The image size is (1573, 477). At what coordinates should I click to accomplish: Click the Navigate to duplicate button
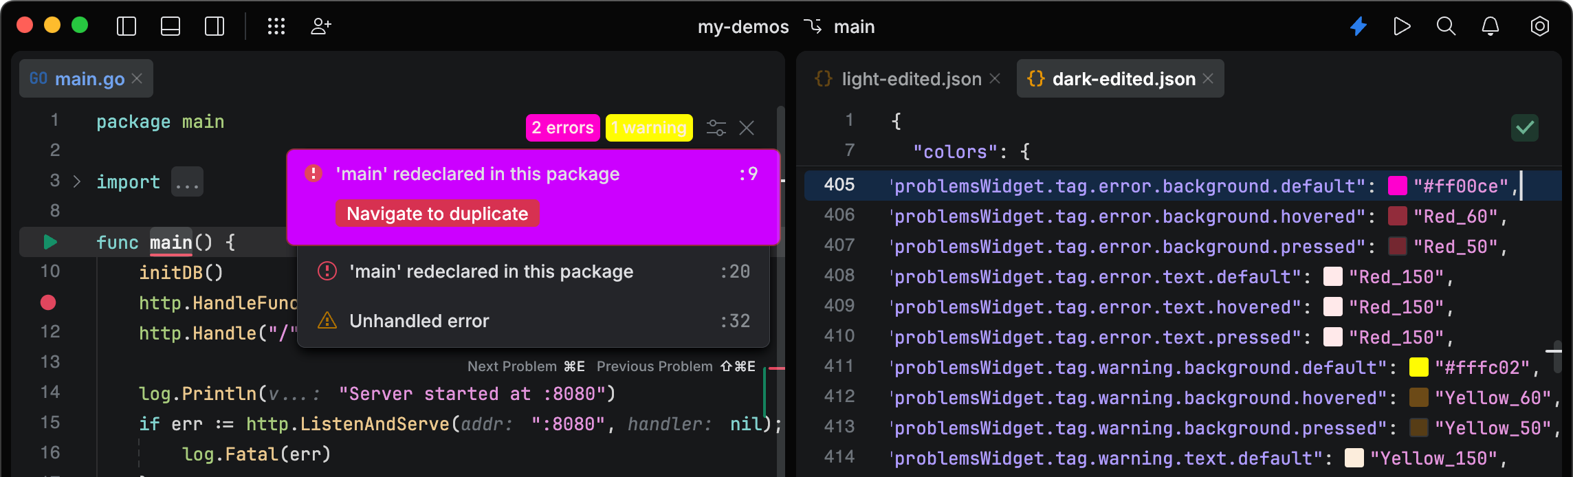click(x=437, y=214)
